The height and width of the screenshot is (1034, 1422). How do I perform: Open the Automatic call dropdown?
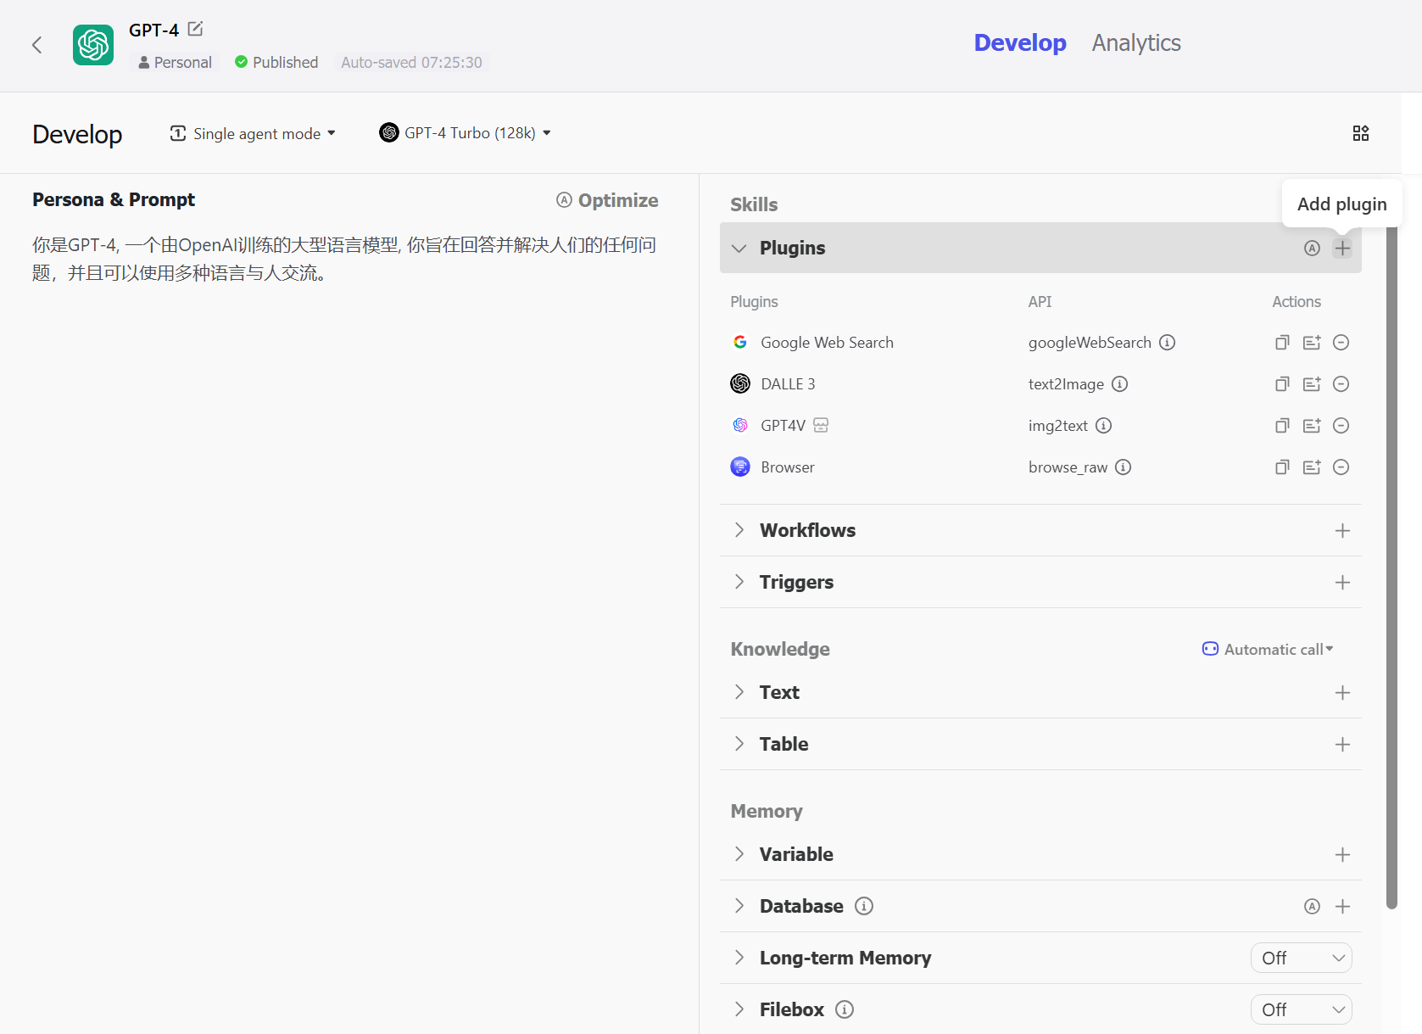pos(1268,649)
